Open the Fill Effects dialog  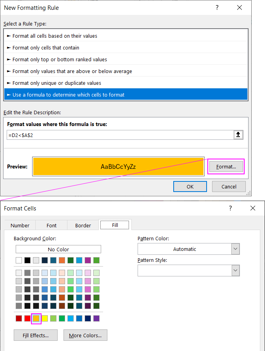(35, 335)
